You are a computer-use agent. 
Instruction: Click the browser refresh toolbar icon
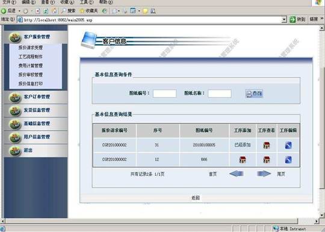(x=46, y=11)
